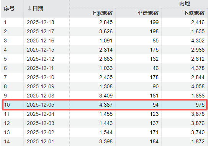The width and height of the screenshot is (208, 146).
Task: Click flat count 175
Action: (154, 50)
